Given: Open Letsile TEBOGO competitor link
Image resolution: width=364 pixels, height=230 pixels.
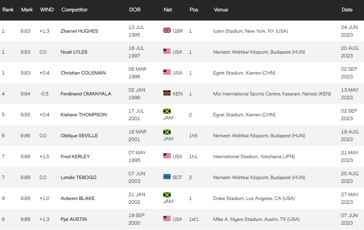Looking at the screenshot, I should click(x=79, y=178).
